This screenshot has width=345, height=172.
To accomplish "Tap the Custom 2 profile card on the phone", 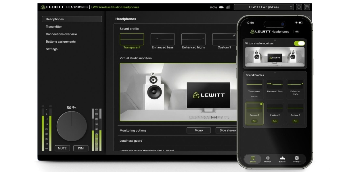I will pyautogui.click(x=275, y=113).
